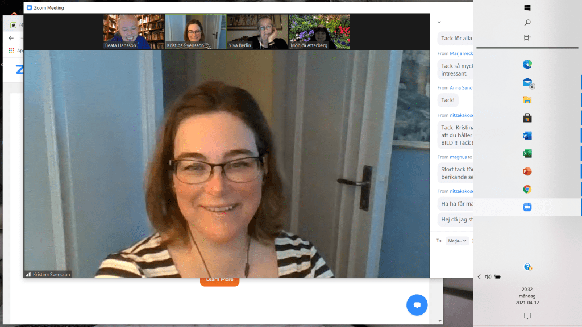Launch Microsoft Store from the taskbar
Viewport: 582px width, 327px height.
tap(527, 118)
